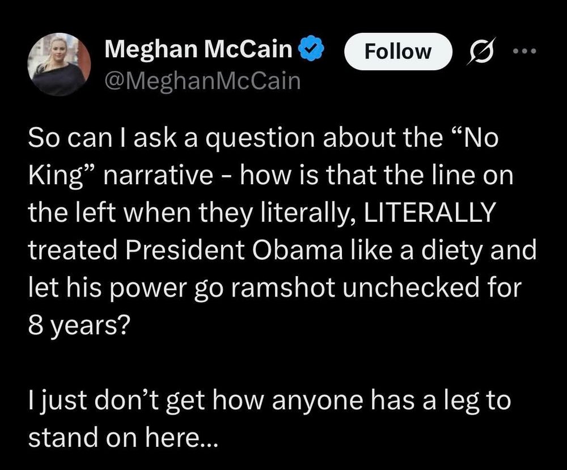This screenshot has width=567, height=470.
Task: Tap the blue verified checkmark badge
Action: [x=311, y=49]
